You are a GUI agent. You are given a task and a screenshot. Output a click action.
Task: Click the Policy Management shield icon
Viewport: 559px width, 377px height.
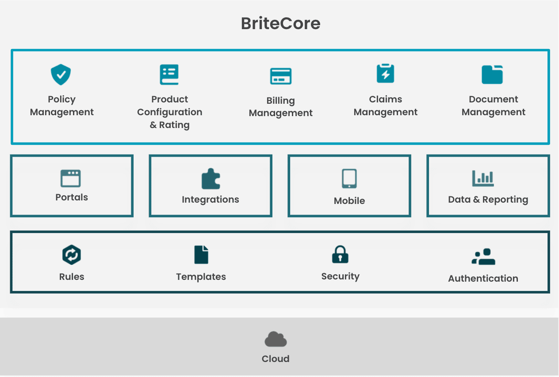pyautogui.click(x=61, y=75)
